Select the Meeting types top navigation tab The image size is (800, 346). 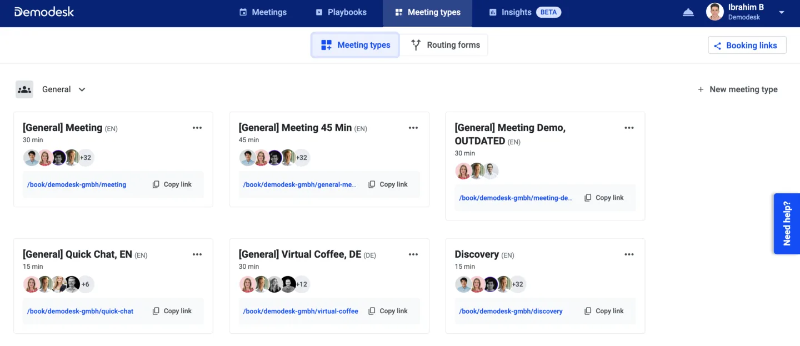pyautogui.click(x=427, y=12)
